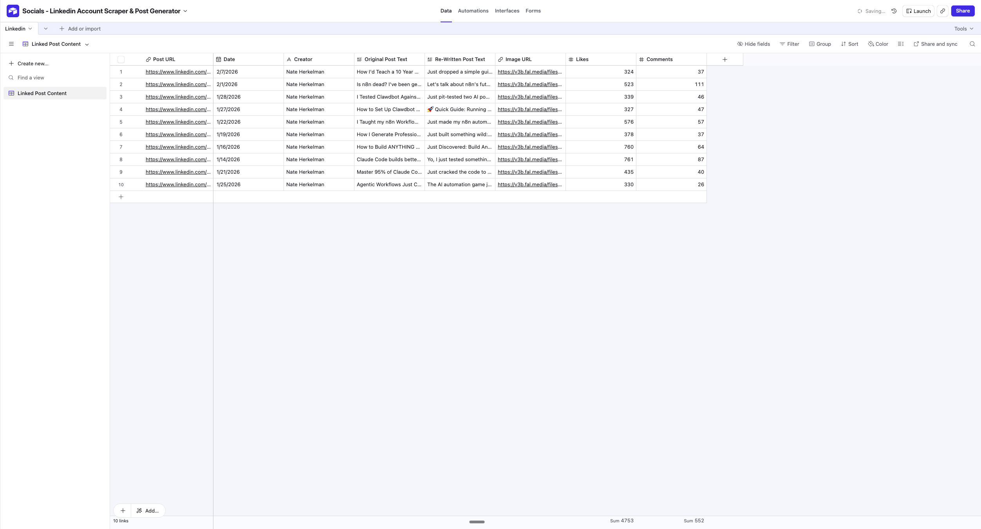Click the row height icon
This screenshot has width=981, height=529.
(x=901, y=44)
